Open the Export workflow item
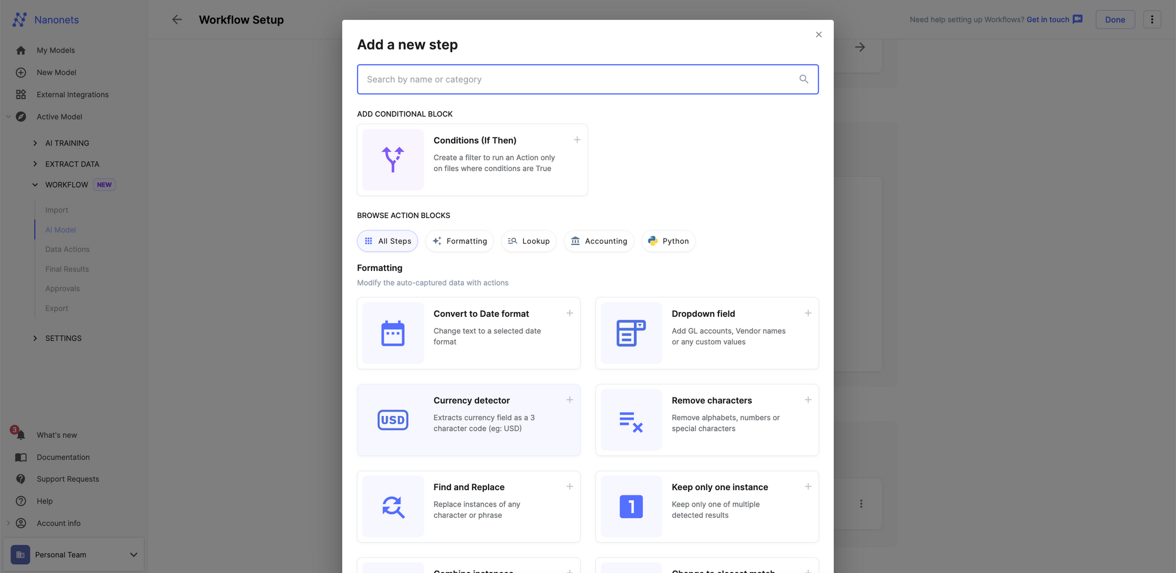The width and height of the screenshot is (1176, 573). (56, 309)
